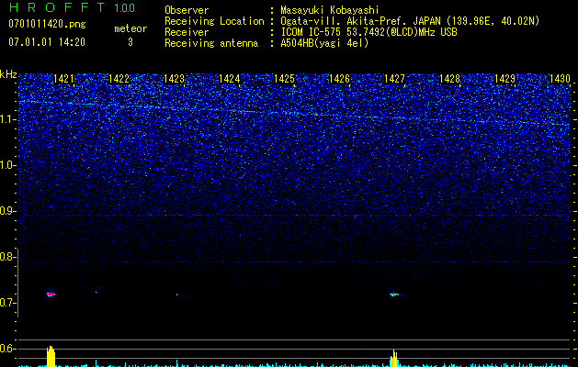Click the 1423 time marker

coord(174,79)
